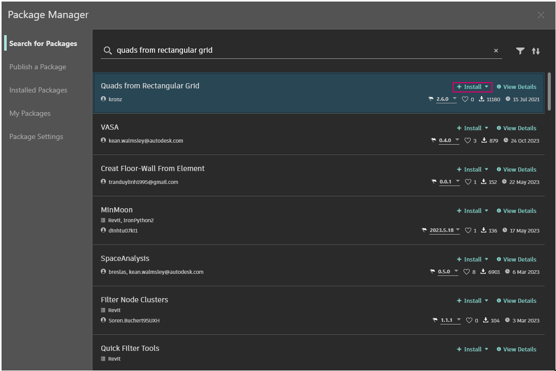View Details for SpaceAnalysis package

519,259
